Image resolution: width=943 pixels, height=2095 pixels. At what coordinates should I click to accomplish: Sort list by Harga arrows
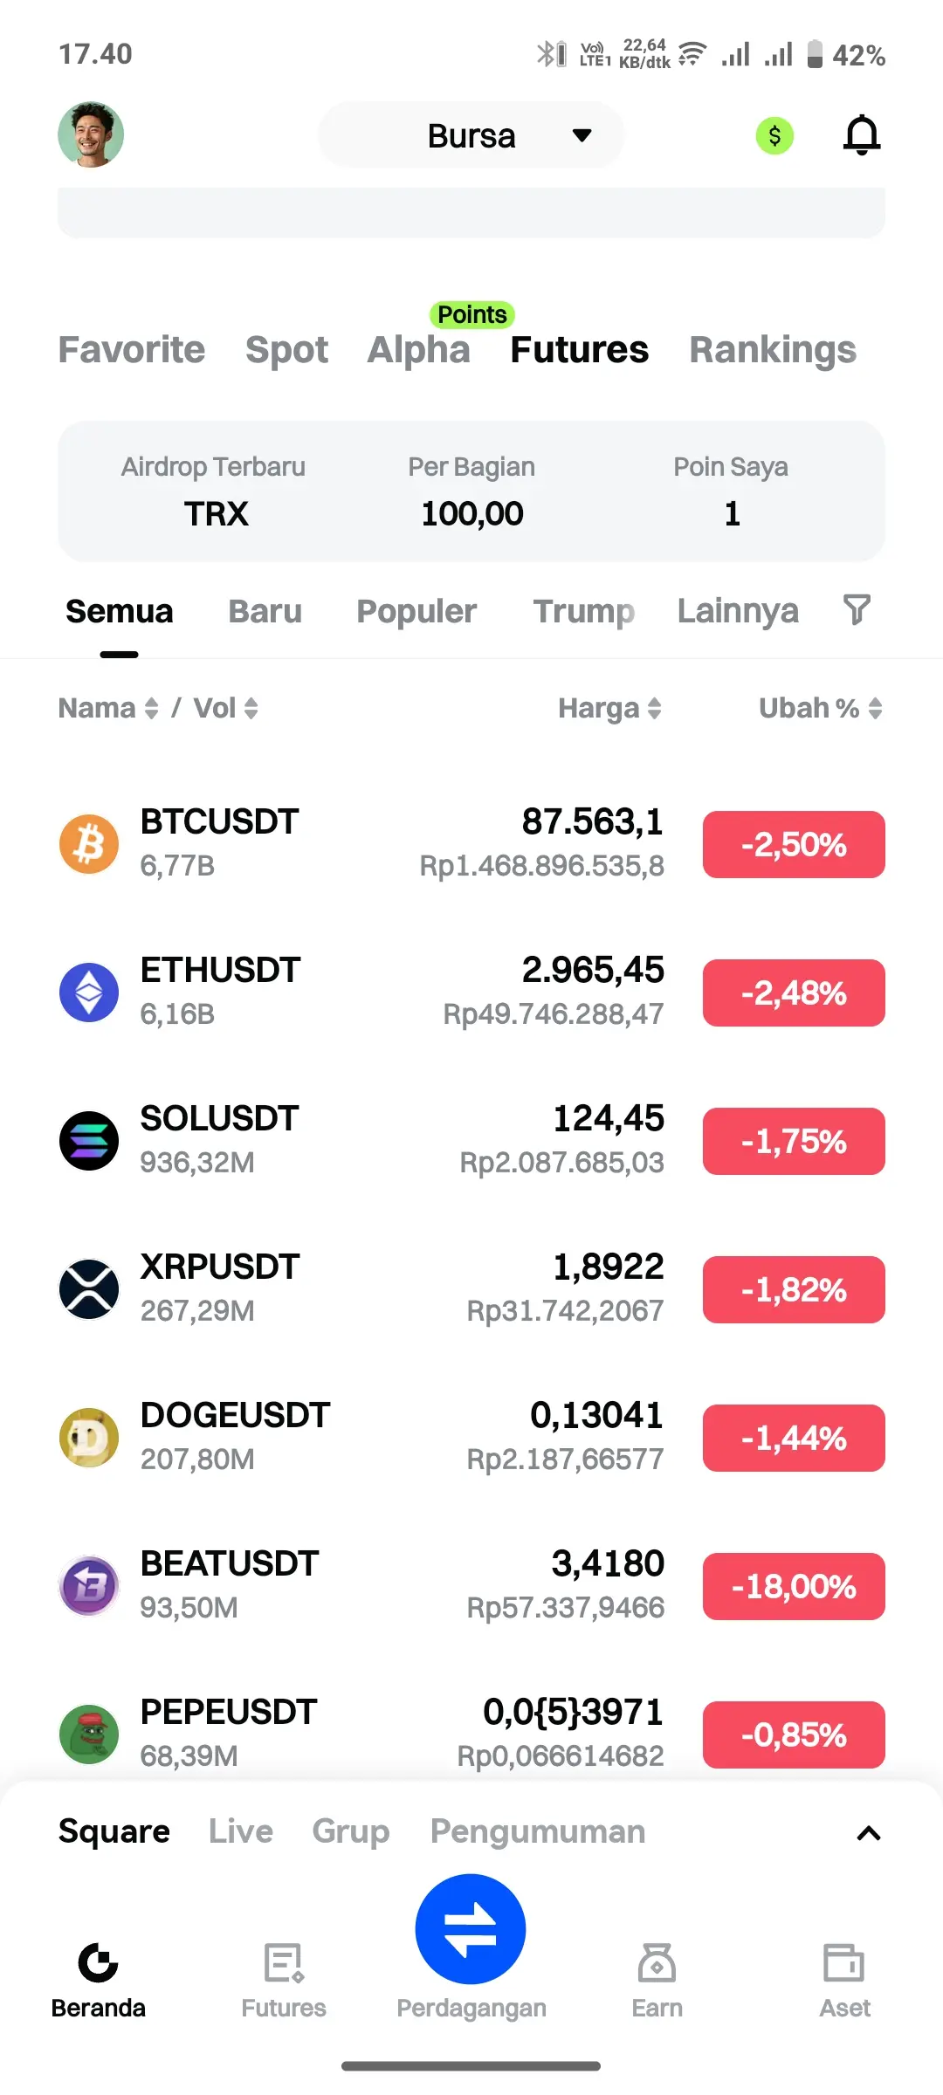[654, 708]
